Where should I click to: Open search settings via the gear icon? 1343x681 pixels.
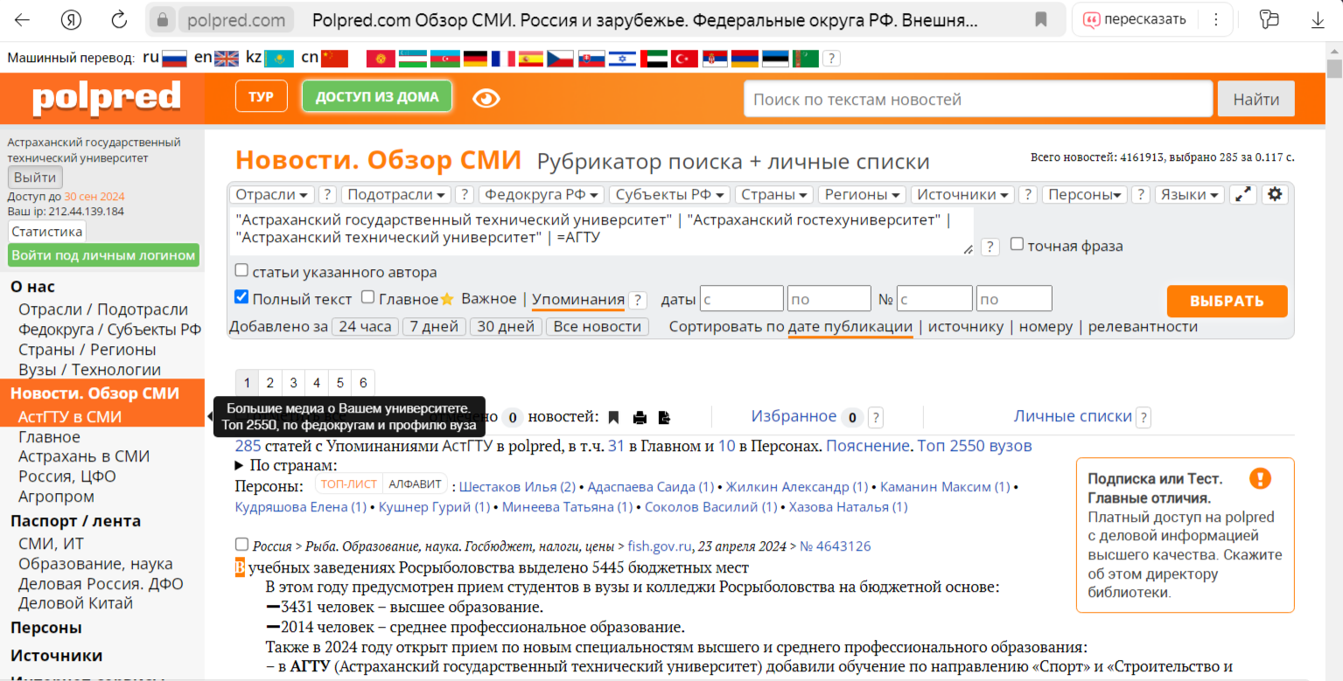(x=1275, y=194)
